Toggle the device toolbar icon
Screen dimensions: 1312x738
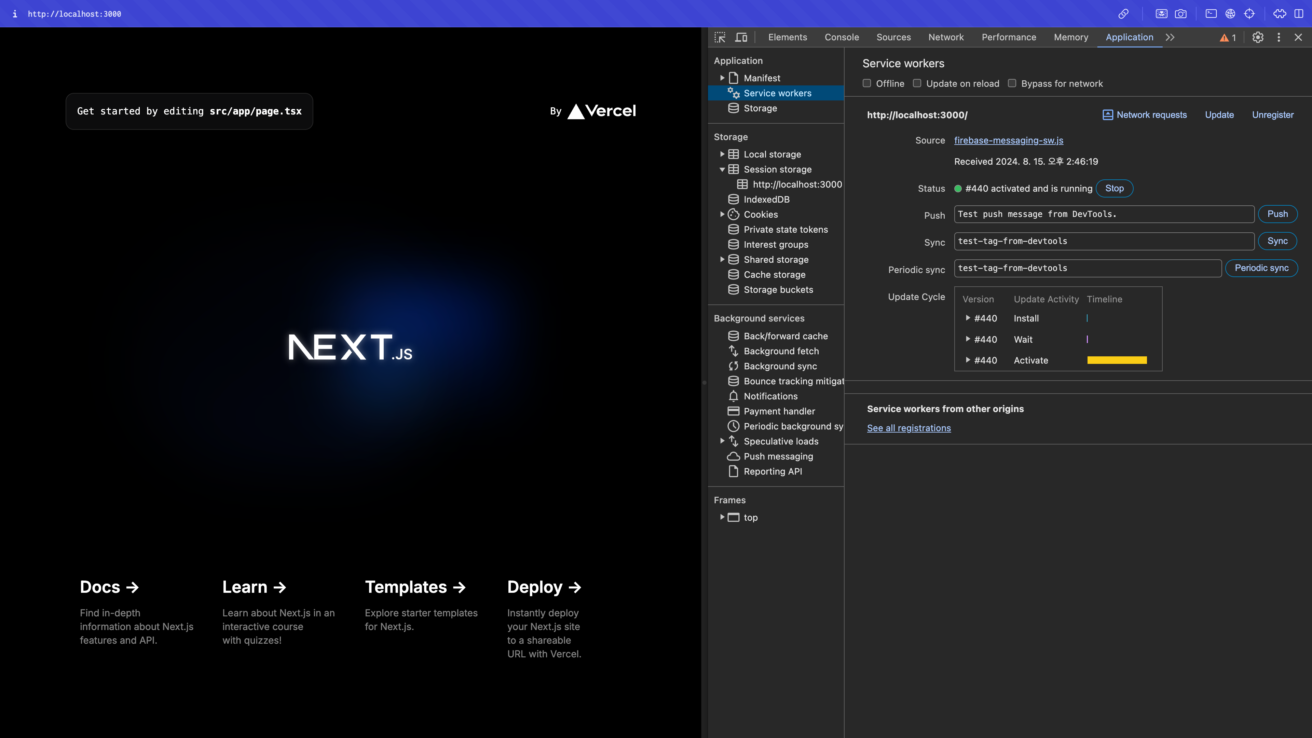click(741, 37)
